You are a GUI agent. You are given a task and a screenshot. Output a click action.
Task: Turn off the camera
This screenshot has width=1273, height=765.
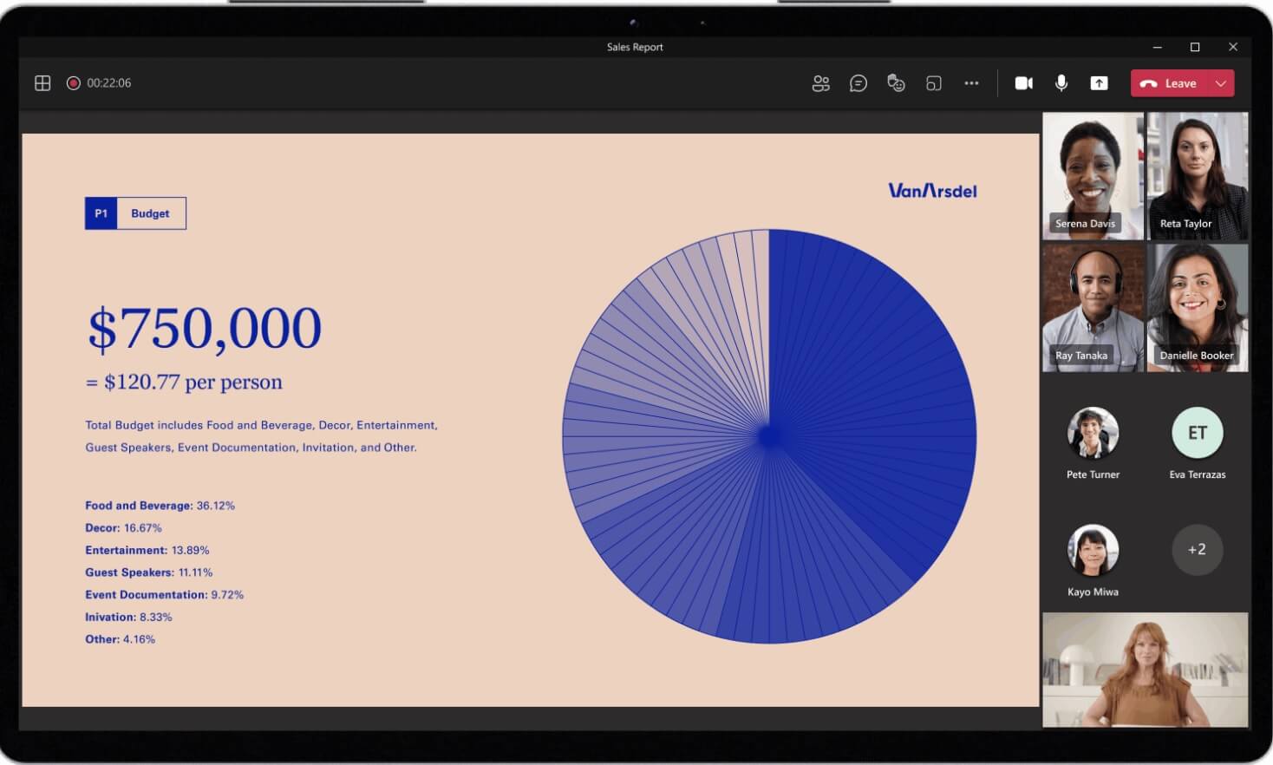[x=1024, y=83]
